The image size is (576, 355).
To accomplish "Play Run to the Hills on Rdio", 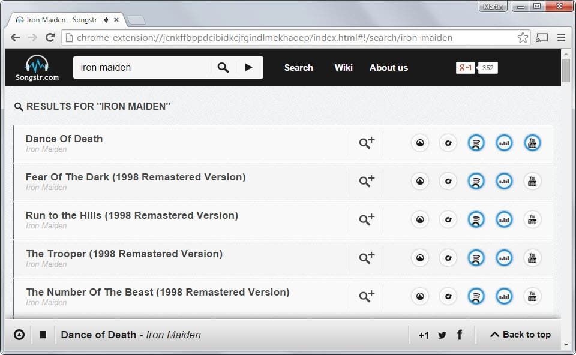I will (x=448, y=219).
